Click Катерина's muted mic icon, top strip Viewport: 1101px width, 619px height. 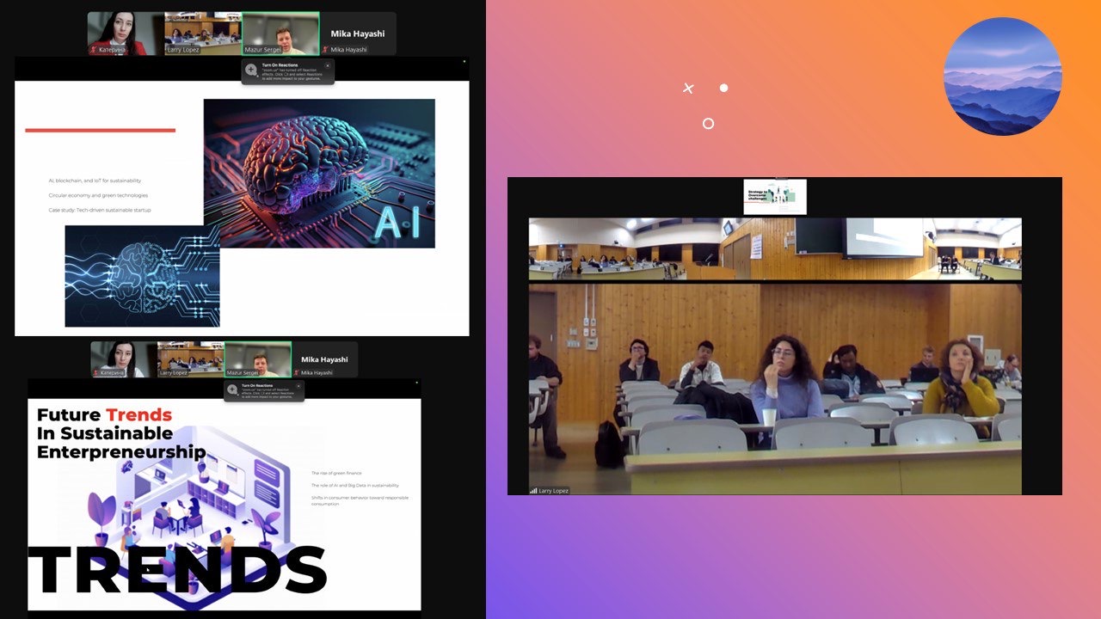[x=95, y=50]
